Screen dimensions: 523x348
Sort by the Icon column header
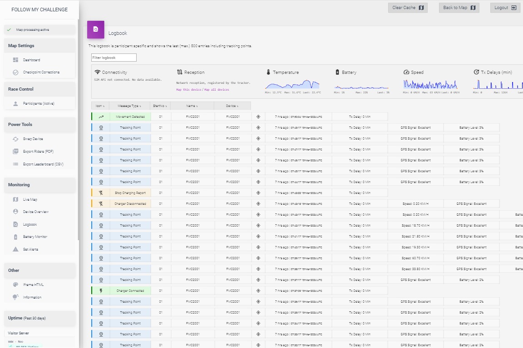[100, 106]
